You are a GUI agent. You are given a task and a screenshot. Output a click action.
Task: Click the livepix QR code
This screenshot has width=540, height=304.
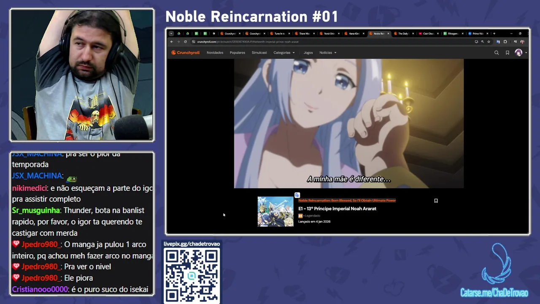pyautogui.click(x=192, y=275)
